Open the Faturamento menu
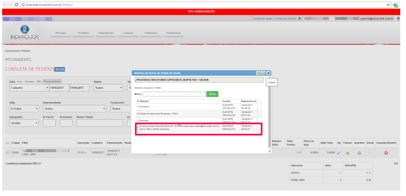 point(106,33)
